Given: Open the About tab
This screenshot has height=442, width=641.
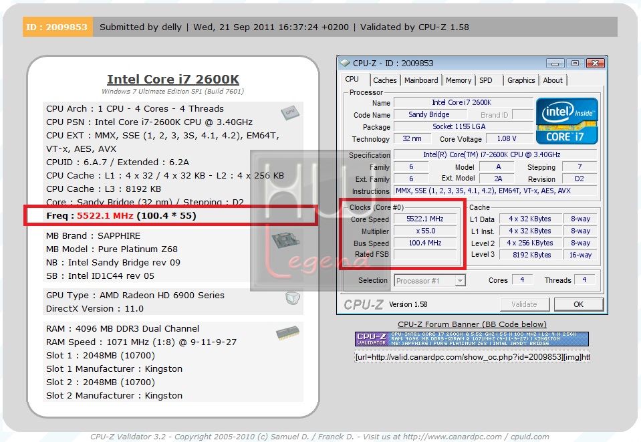Looking at the screenshot, I should 553,80.
